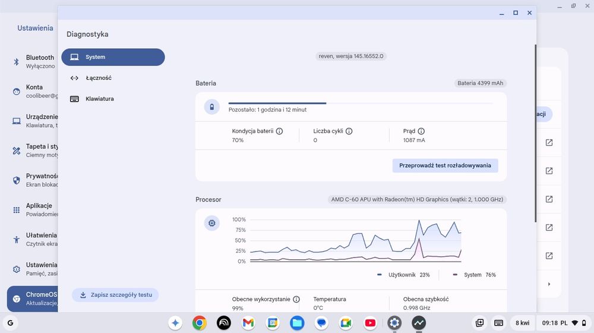The image size is (594, 333).
Task: Show info for Obecne wykorzystanie
Action: (x=296, y=299)
